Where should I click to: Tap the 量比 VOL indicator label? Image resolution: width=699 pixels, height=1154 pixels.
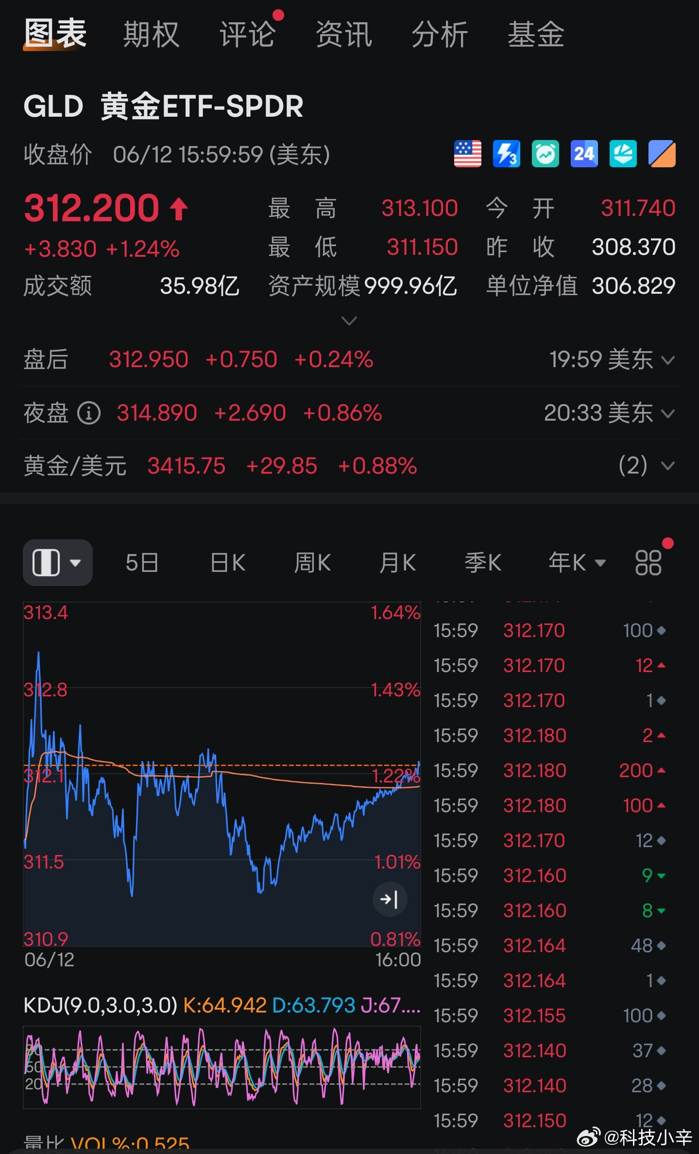(x=107, y=1143)
